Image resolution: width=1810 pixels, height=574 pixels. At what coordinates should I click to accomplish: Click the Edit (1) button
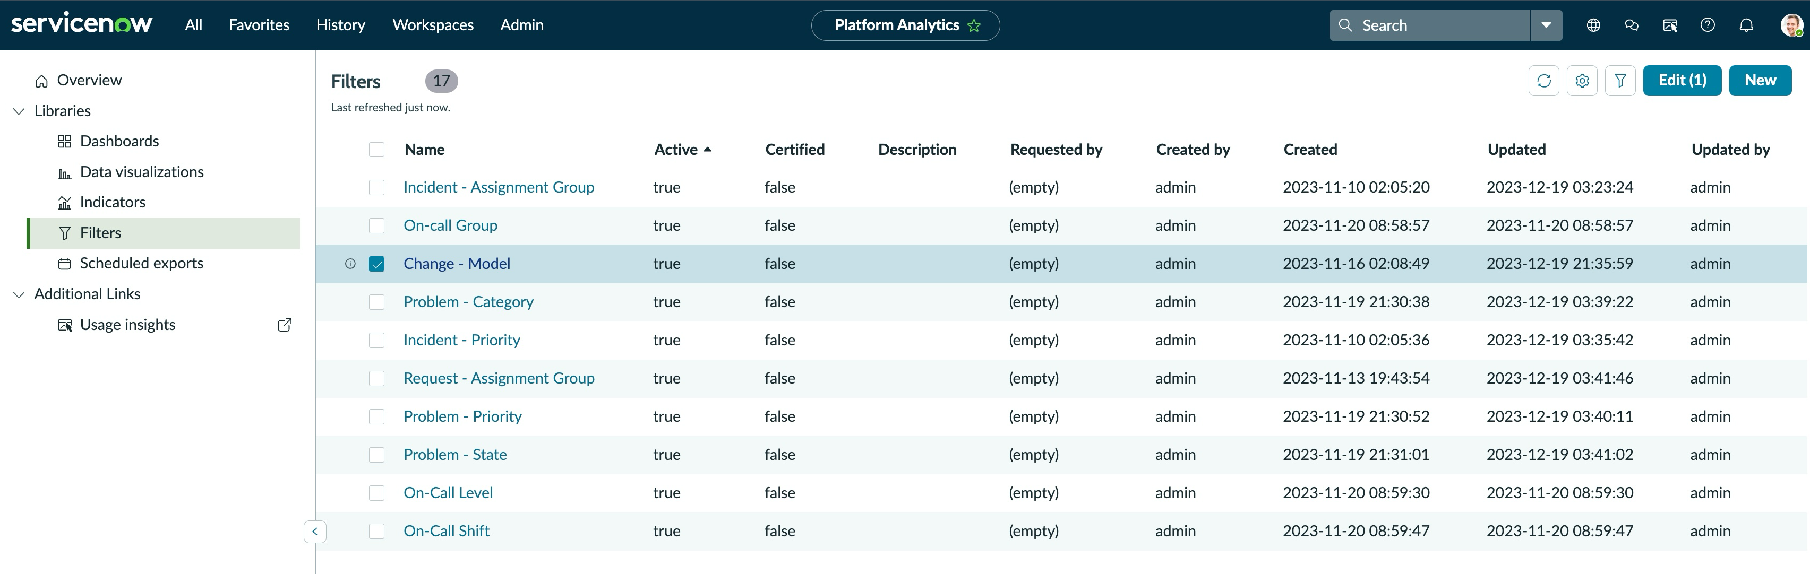click(x=1682, y=81)
